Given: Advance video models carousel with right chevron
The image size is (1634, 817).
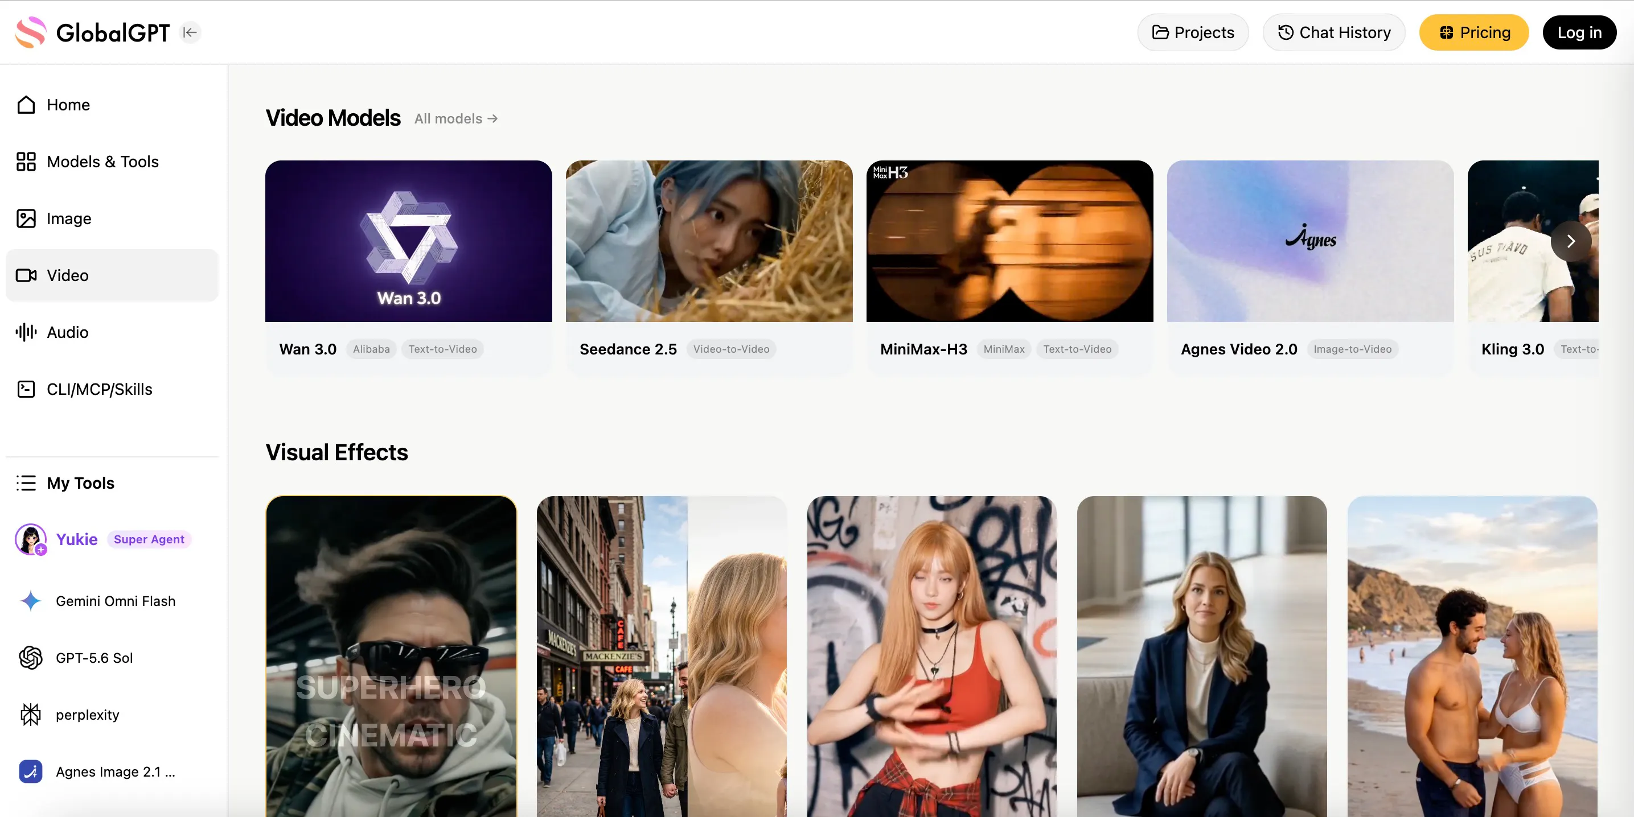Looking at the screenshot, I should [1571, 241].
